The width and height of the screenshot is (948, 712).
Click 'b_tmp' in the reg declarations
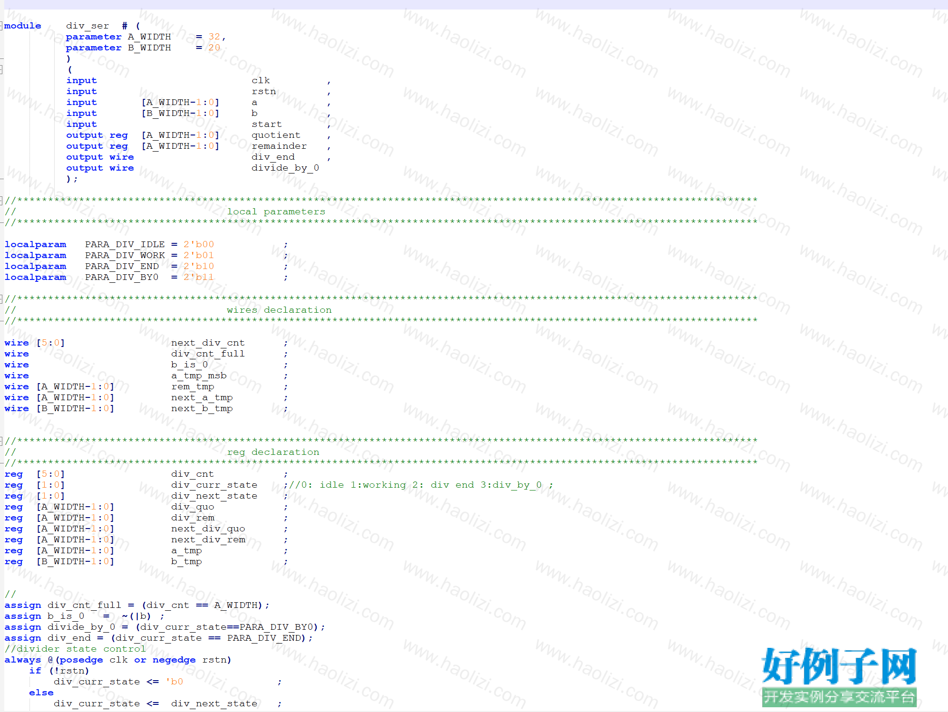click(186, 561)
